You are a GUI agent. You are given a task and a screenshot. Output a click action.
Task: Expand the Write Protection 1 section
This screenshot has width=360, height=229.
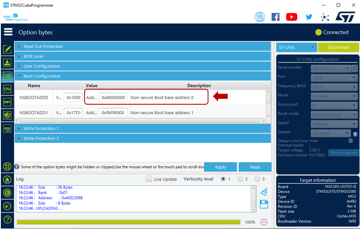point(143,129)
